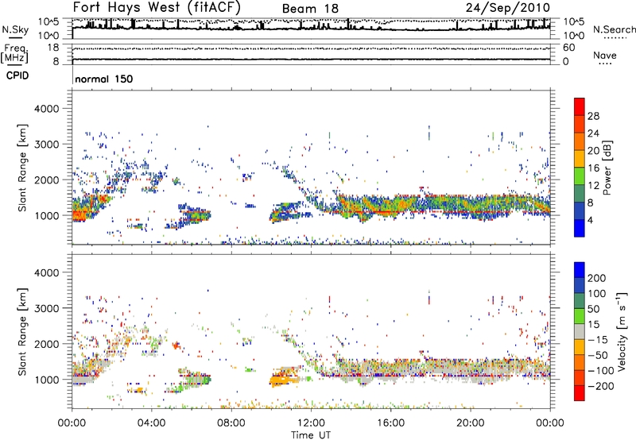Click the 'Time UT' axis label
Screen dimensions: 636x440
click(311, 435)
